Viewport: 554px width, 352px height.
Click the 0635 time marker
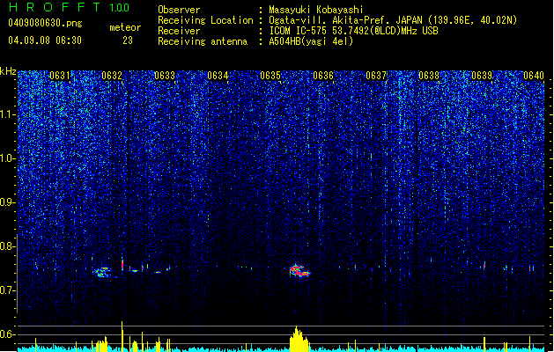pos(270,76)
